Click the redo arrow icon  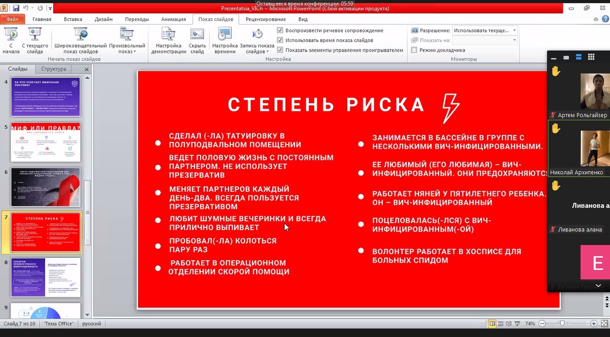click(40, 8)
